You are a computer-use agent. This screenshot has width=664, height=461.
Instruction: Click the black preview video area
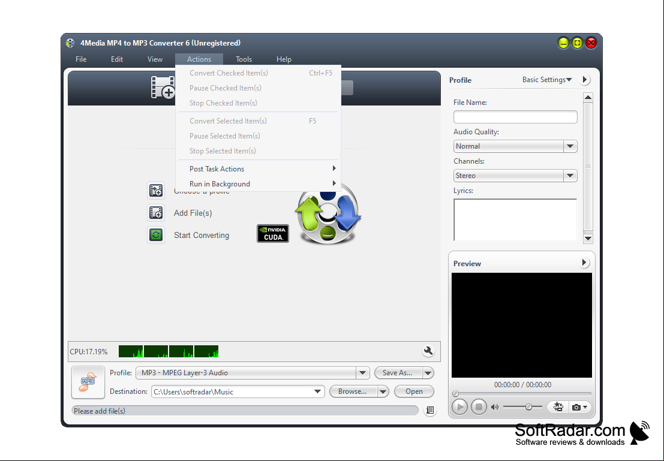tap(522, 325)
